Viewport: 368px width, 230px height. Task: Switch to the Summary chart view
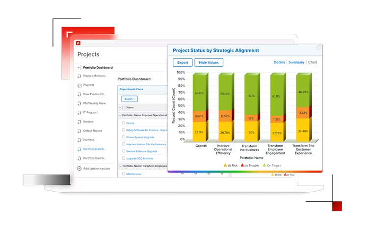[x=296, y=62]
